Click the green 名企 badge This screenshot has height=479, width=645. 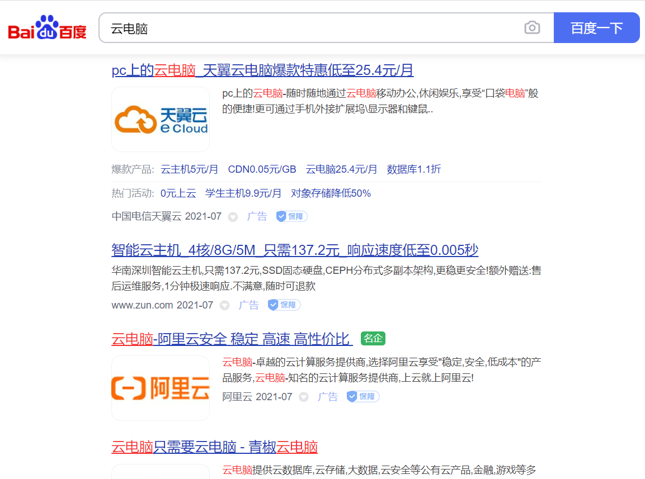[373, 338]
